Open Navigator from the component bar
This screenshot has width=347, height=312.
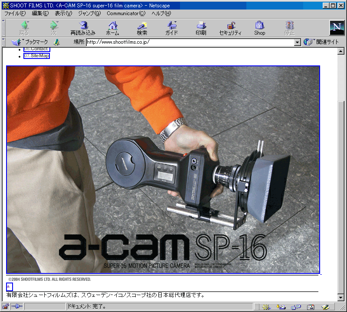[266, 307]
